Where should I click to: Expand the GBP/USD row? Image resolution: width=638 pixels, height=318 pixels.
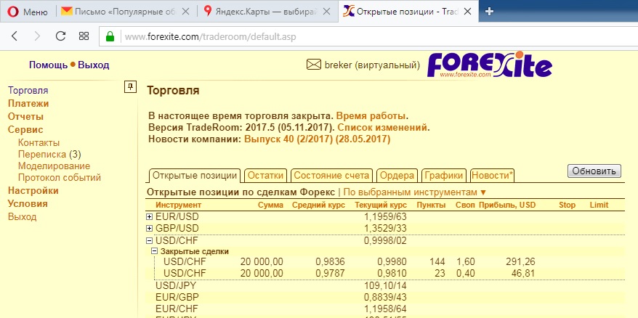pos(150,229)
